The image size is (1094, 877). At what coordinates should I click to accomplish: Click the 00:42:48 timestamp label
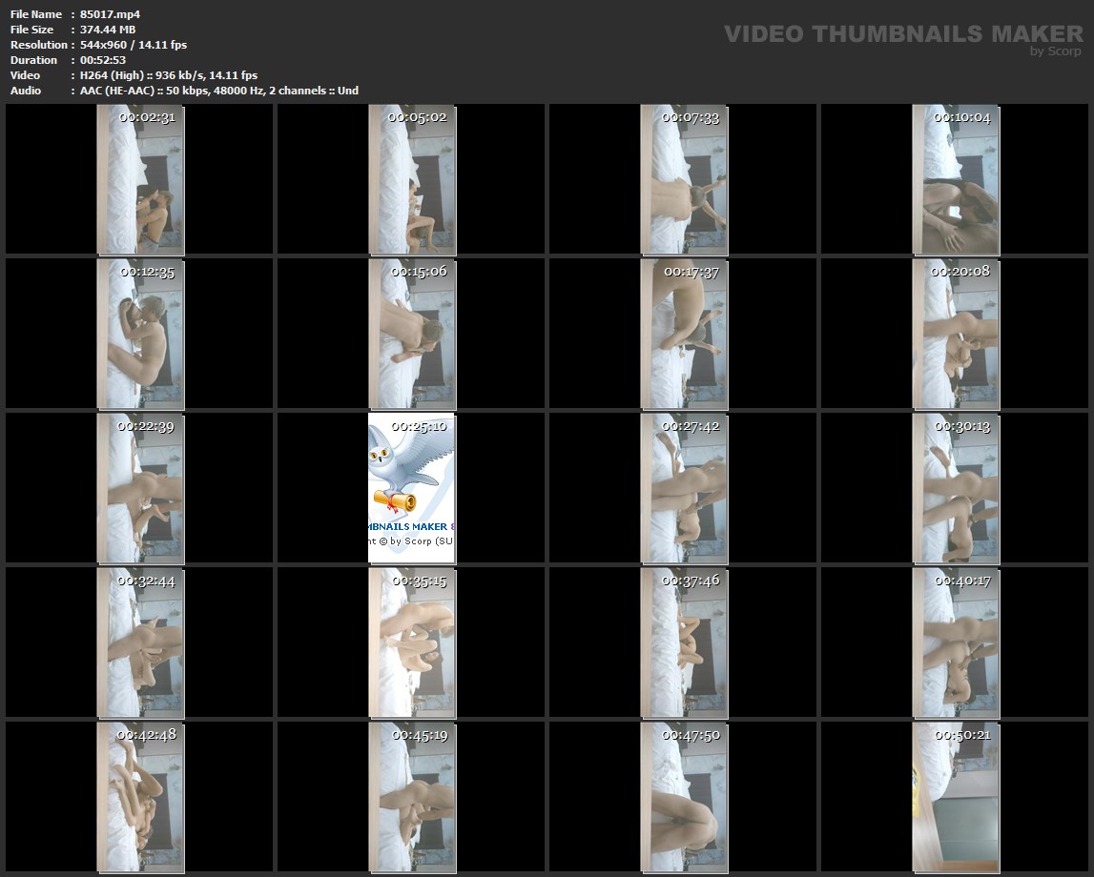(146, 735)
